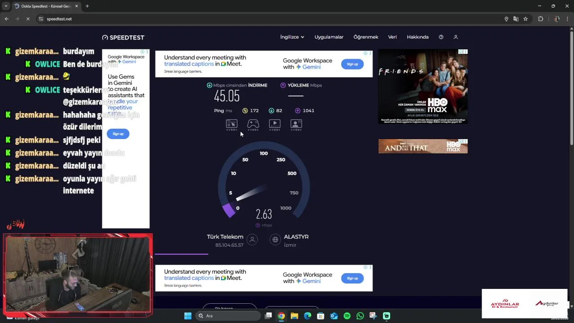
Task: Open File Explorer from the taskbar
Action: coord(294,316)
